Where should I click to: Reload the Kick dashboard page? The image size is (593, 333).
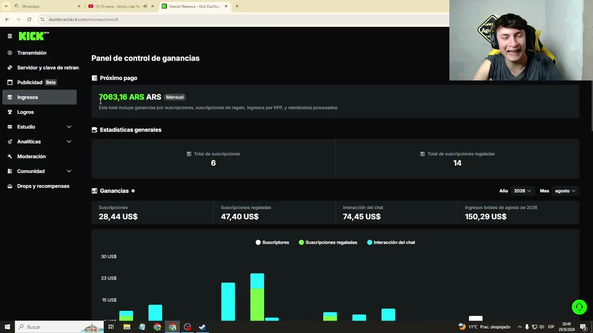29,19
